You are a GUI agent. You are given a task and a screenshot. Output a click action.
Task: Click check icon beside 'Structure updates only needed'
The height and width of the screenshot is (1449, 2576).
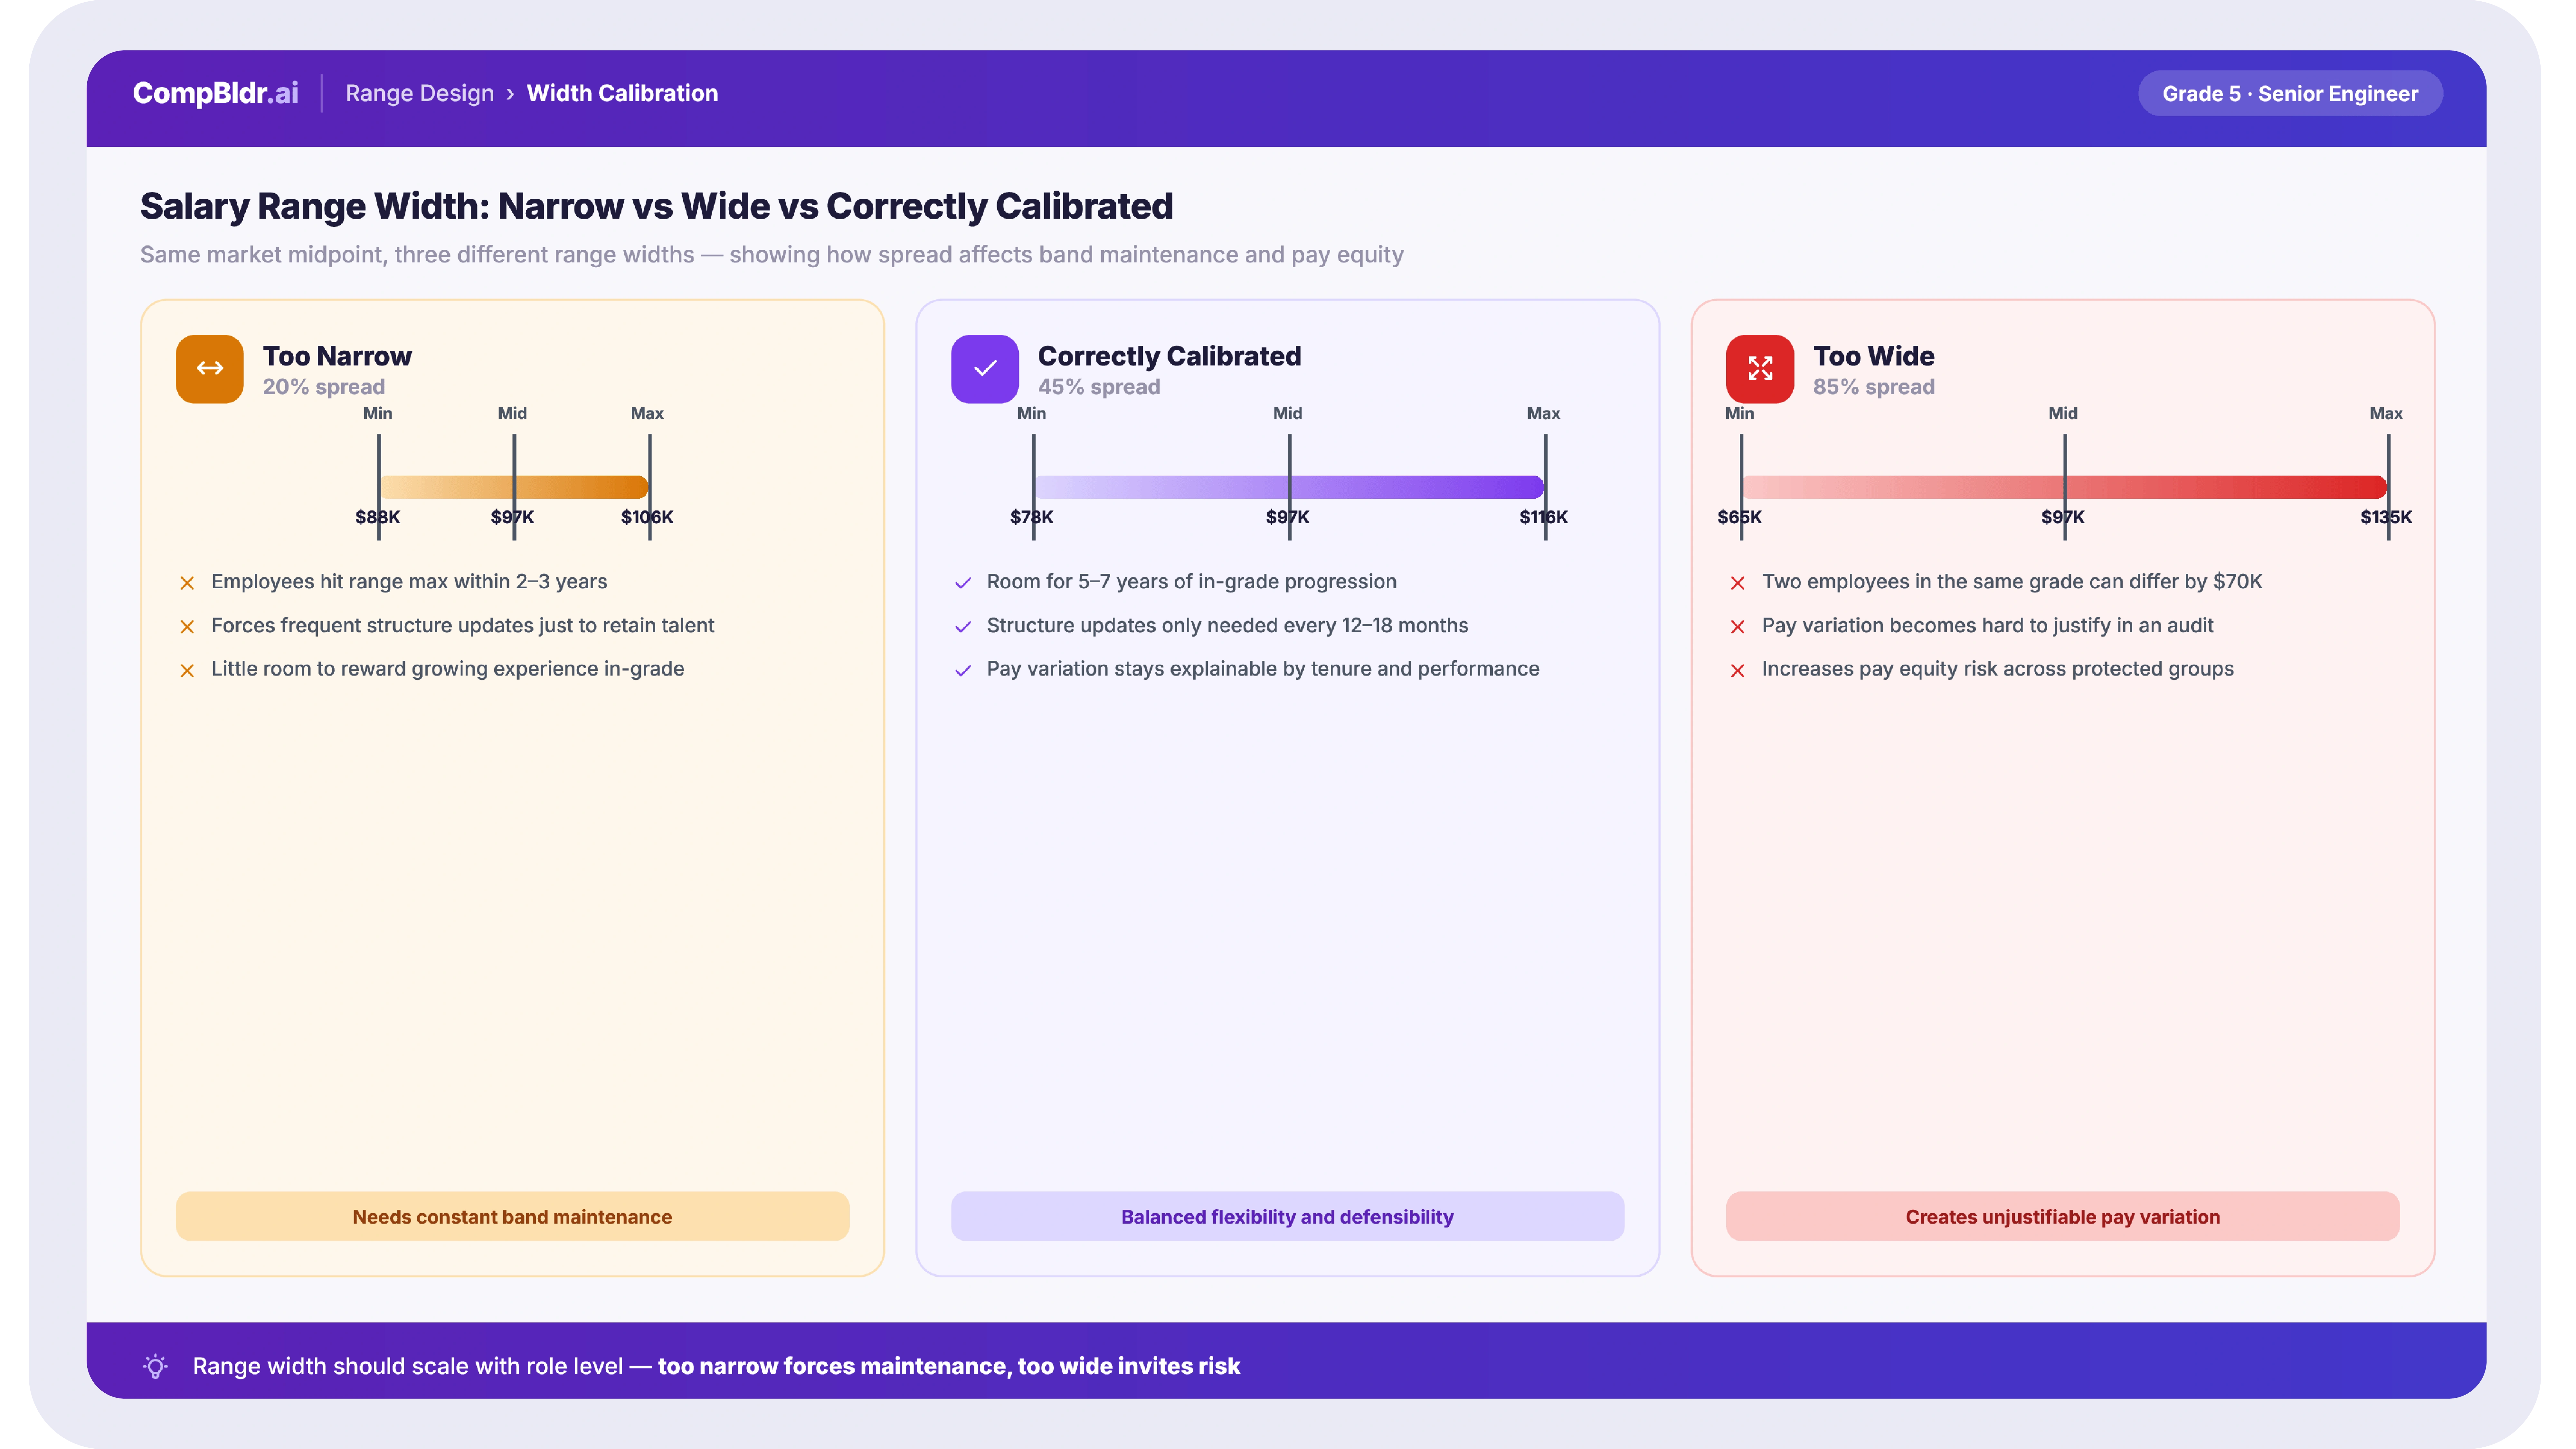(963, 627)
